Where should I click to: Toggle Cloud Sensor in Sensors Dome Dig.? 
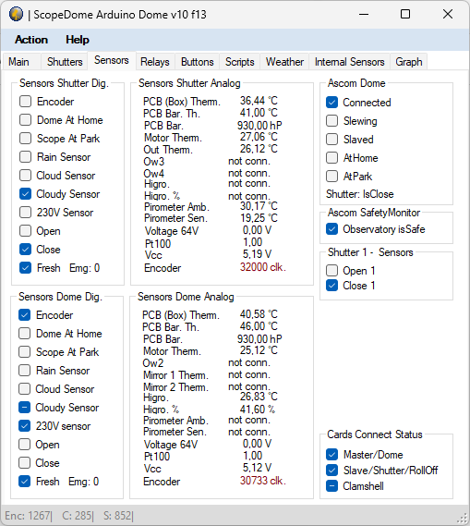pos(24,389)
